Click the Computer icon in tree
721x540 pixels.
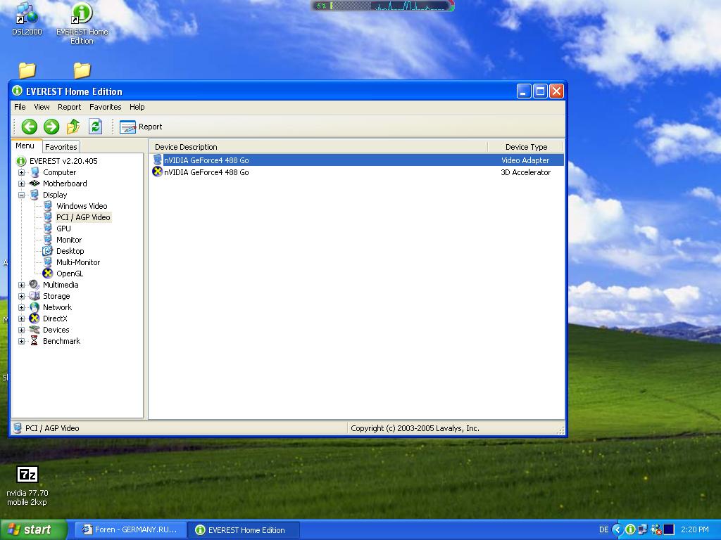coord(35,173)
